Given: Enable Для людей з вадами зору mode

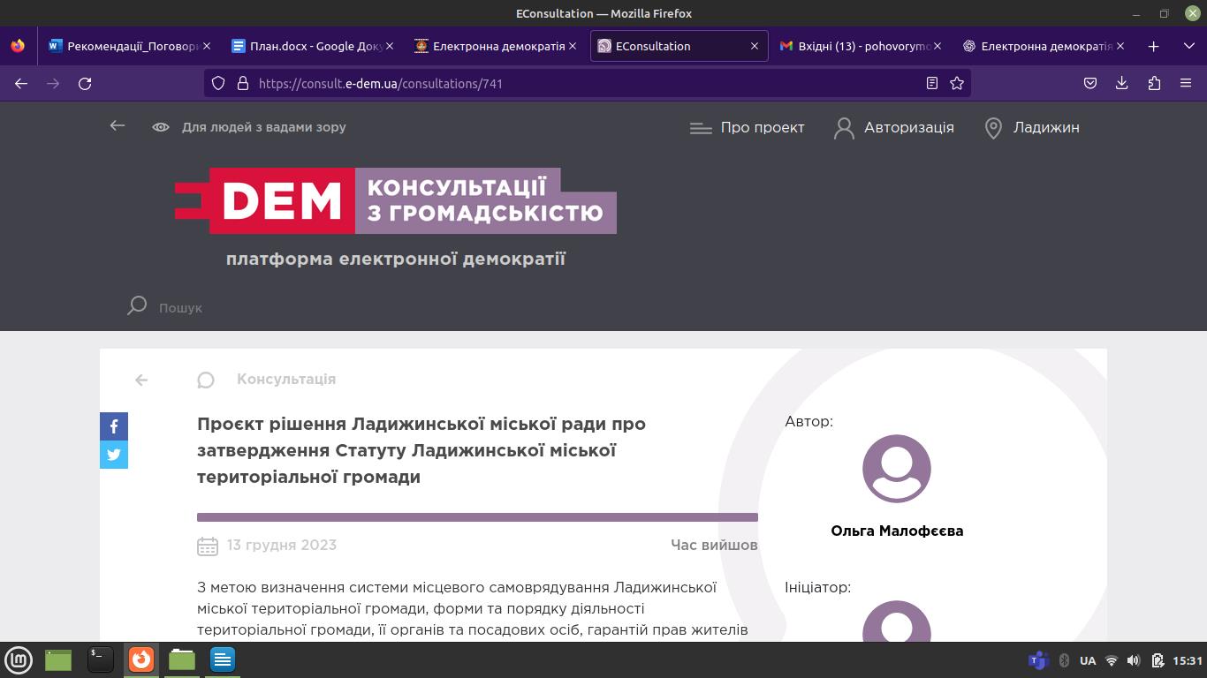Looking at the screenshot, I should click(263, 127).
